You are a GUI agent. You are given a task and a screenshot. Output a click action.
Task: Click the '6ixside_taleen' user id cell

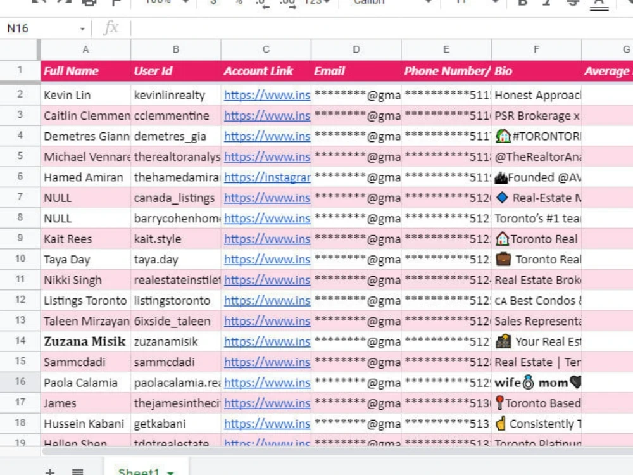175,321
